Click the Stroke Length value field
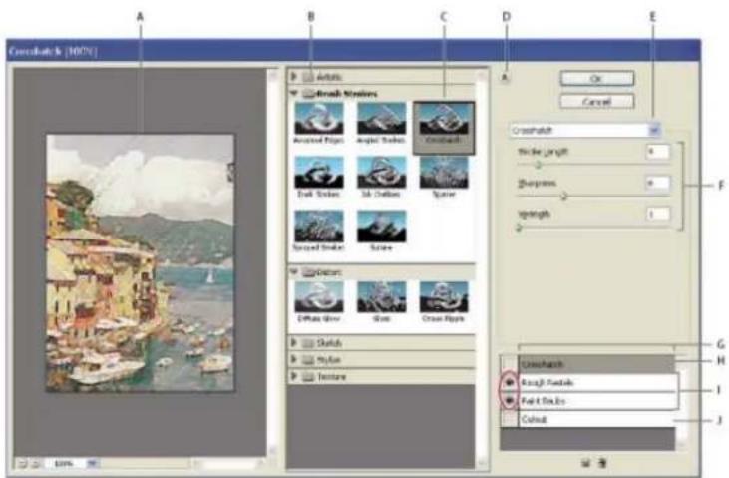 (658, 152)
